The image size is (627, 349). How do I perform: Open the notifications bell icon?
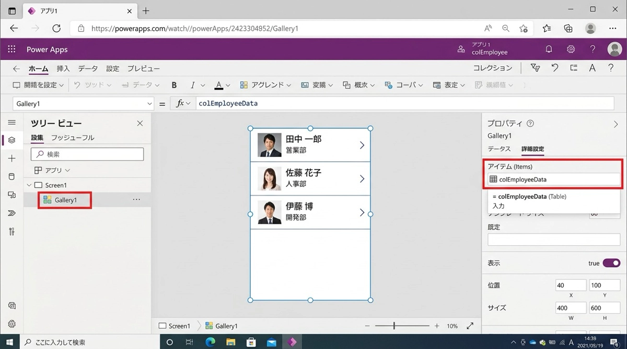[549, 49]
